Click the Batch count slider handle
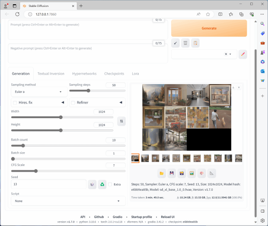 pos(23,146)
